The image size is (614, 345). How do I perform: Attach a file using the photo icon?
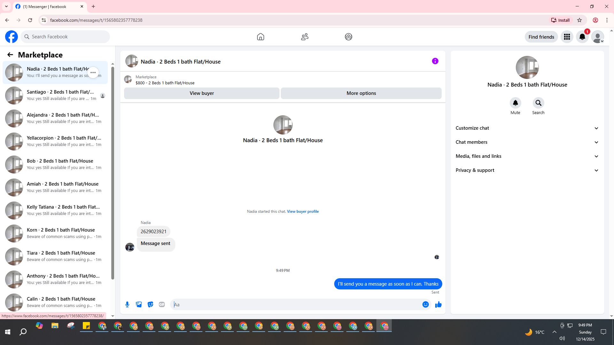[x=139, y=304]
